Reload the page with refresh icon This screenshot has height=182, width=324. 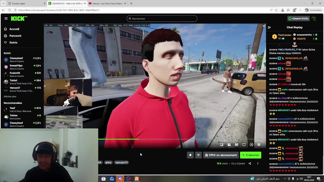[9, 10]
